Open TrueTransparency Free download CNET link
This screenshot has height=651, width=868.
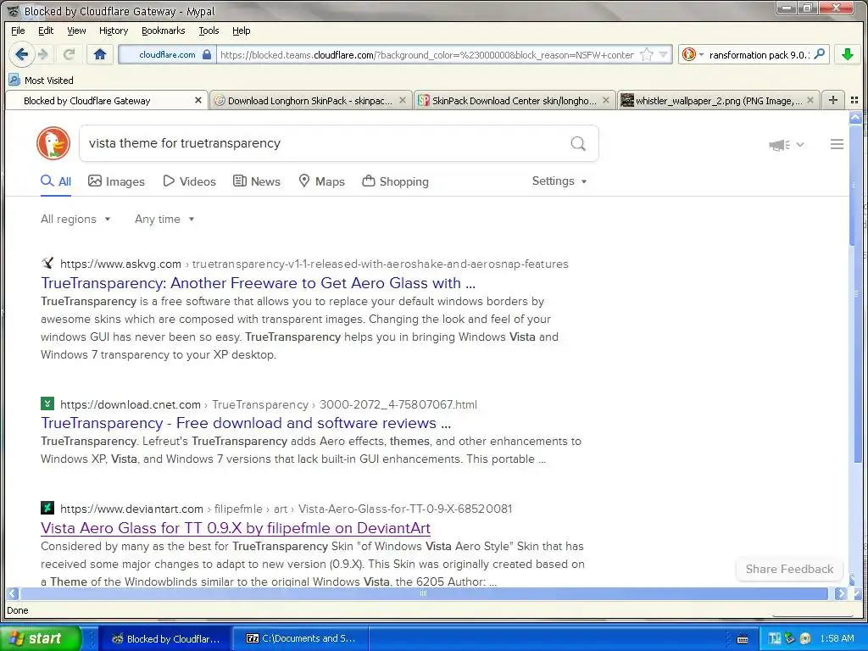pyautogui.click(x=246, y=423)
